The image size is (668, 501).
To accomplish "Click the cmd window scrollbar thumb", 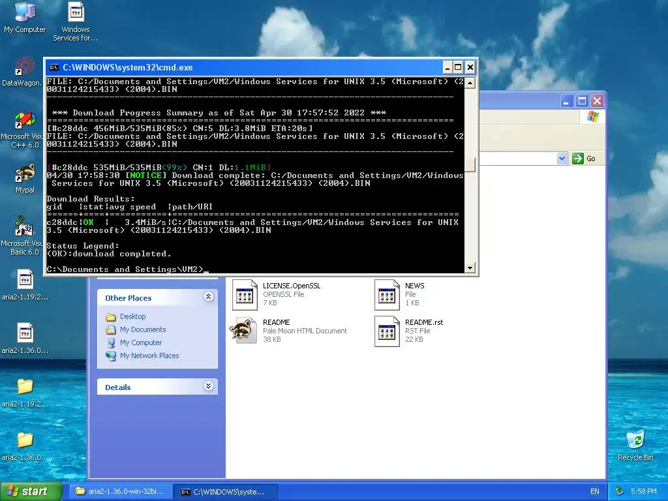I will (x=470, y=165).
